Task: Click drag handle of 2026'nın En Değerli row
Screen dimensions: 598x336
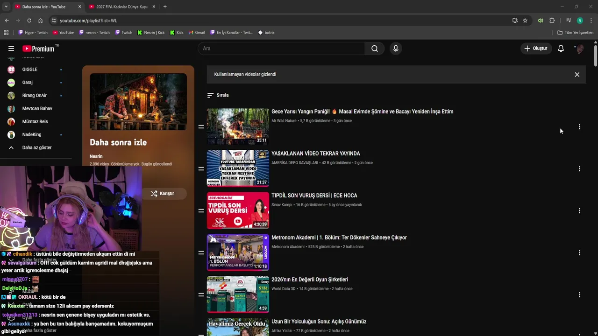Action: pyautogui.click(x=201, y=294)
